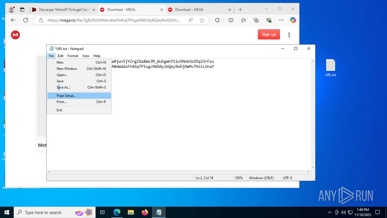
Task: Click Ln 2, Col 74 status text
Action: pyautogui.click(x=204, y=178)
